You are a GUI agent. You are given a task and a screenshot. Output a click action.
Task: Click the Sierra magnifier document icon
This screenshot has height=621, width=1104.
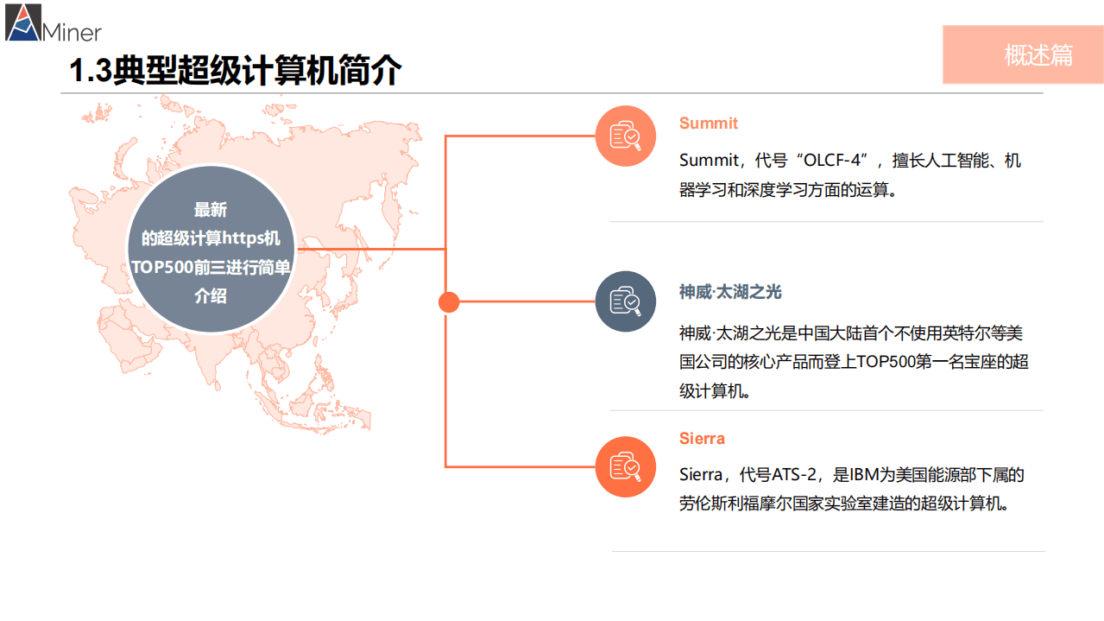[x=625, y=467]
